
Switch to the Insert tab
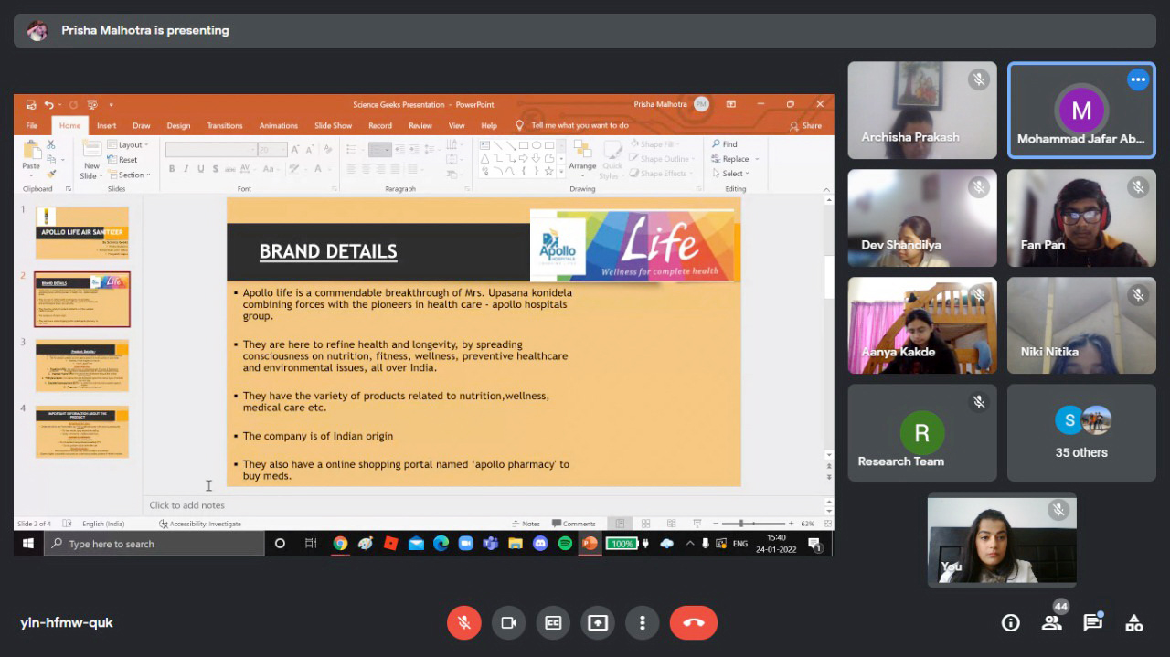[x=106, y=125]
